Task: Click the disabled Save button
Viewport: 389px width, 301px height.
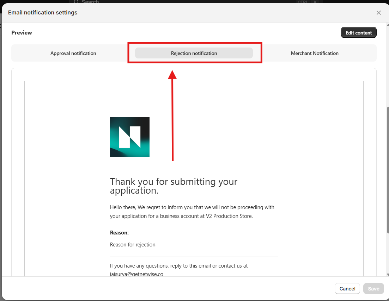Action: (x=373, y=289)
